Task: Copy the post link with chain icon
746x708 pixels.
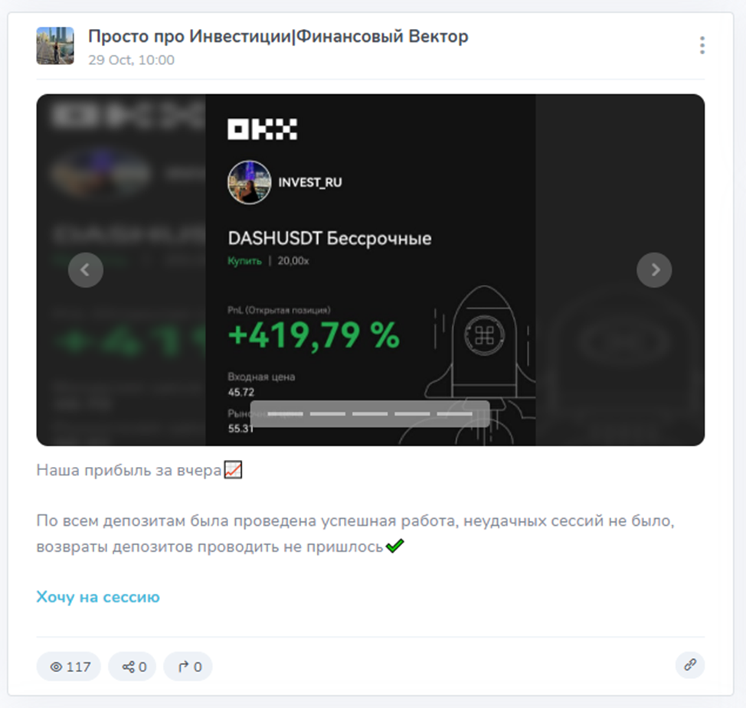Action: [x=690, y=664]
